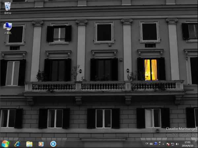
Task: Open the blue K music player icon
Action: tap(53, 144)
